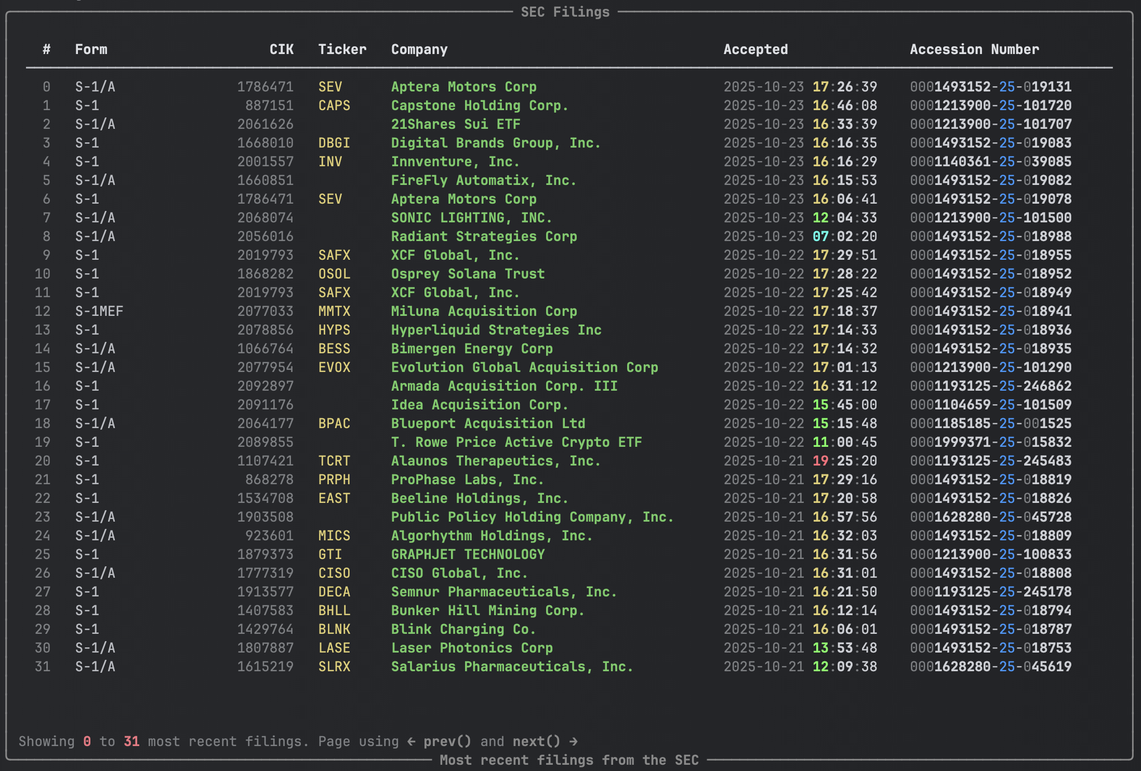Viewport: 1141px width, 771px height.
Task: Click the DBGI ticker symbol
Action: (334, 143)
